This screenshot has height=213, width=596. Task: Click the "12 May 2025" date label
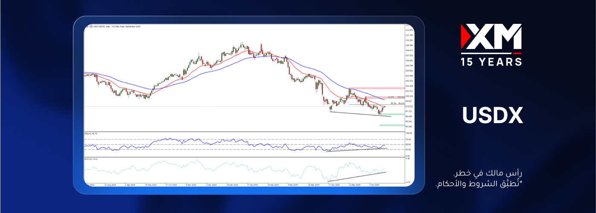click(354, 185)
